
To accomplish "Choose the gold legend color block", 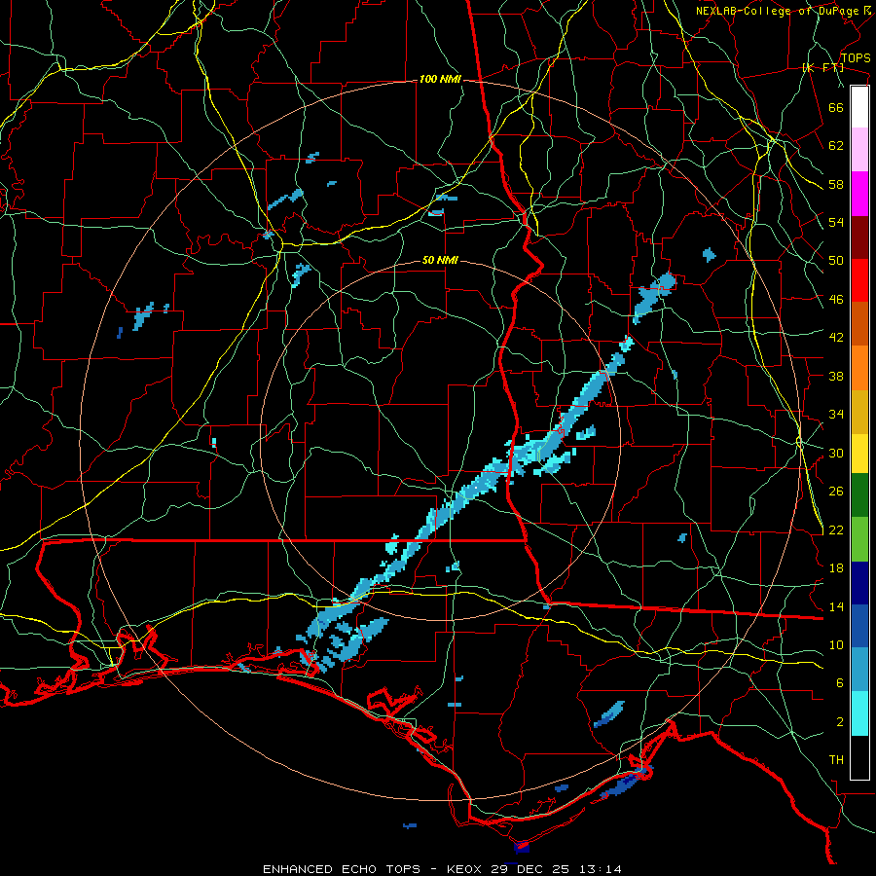I will 859,411.
